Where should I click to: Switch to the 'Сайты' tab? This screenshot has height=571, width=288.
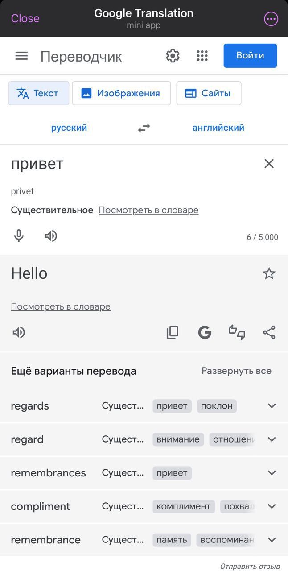(x=209, y=93)
